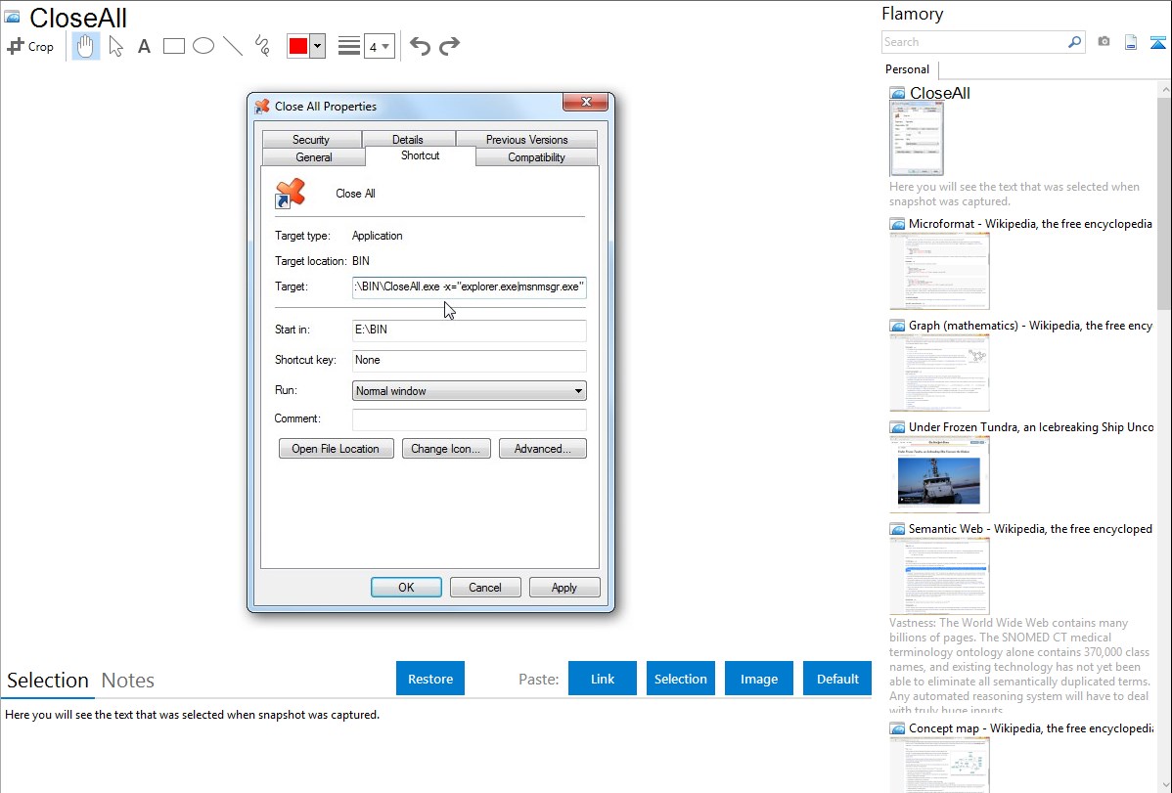Click the Change Icon... button
Image resolution: width=1172 pixels, height=793 pixels.
coord(446,449)
